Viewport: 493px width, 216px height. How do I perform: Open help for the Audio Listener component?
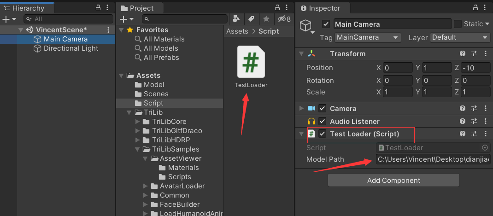[x=463, y=121]
